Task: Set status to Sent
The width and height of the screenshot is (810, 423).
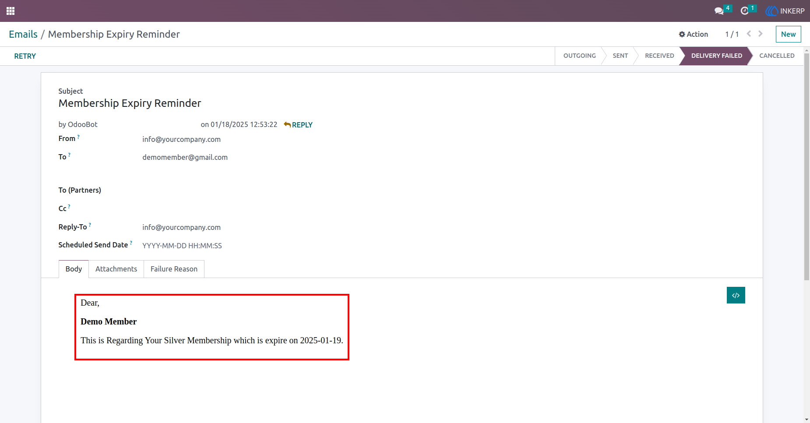Action: point(620,56)
